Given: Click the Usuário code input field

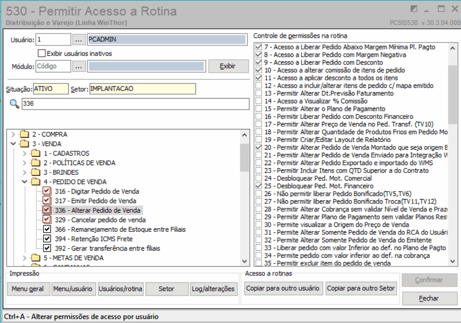Looking at the screenshot, I should click(53, 40).
